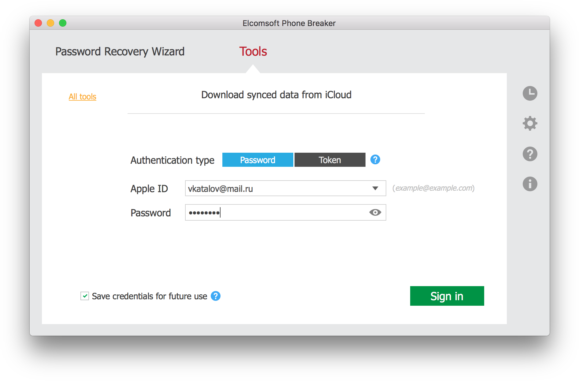Minimize the window with the yellow button
This screenshot has height=381, width=579.
[50, 23]
